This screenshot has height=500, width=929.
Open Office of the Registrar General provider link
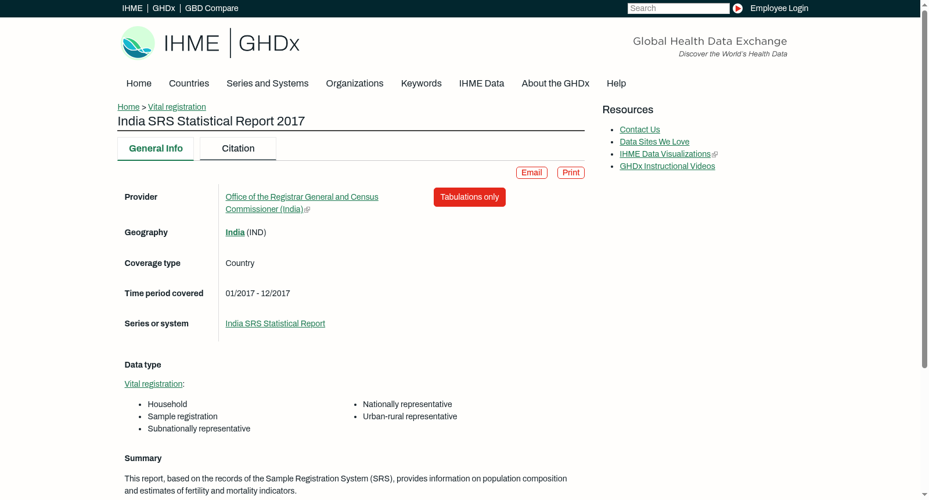[301, 203]
